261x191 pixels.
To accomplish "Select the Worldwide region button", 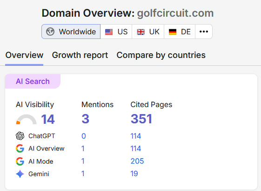I will (x=71, y=32).
